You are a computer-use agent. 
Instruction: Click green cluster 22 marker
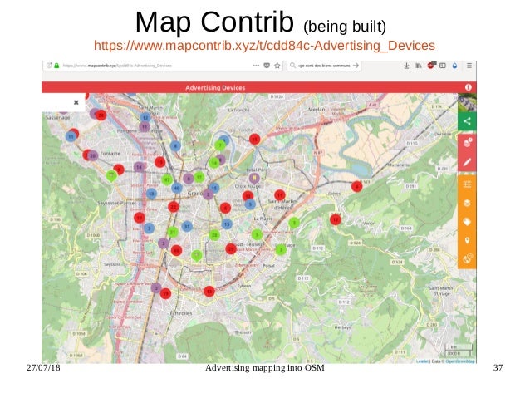214,234
